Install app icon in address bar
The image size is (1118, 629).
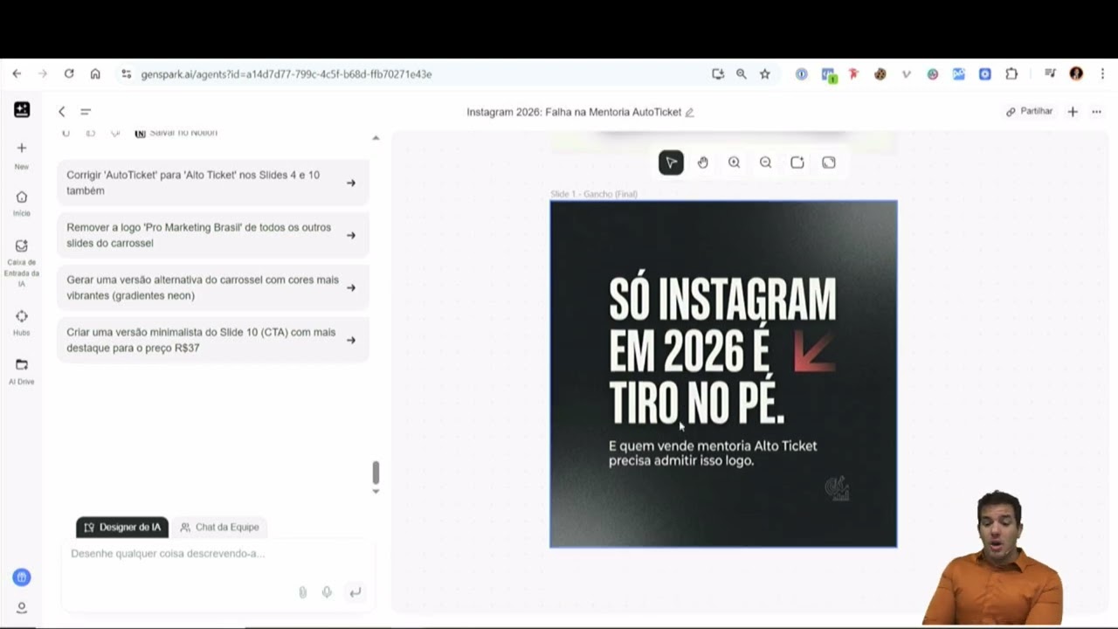(x=718, y=74)
